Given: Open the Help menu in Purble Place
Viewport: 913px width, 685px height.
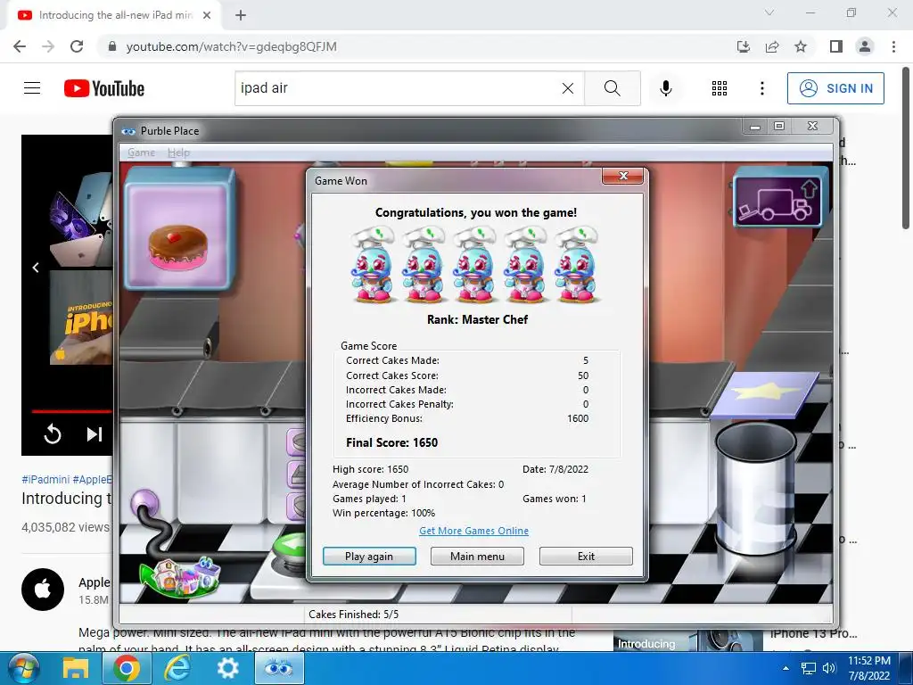Looking at the screenshot, I should coord(178,153).
